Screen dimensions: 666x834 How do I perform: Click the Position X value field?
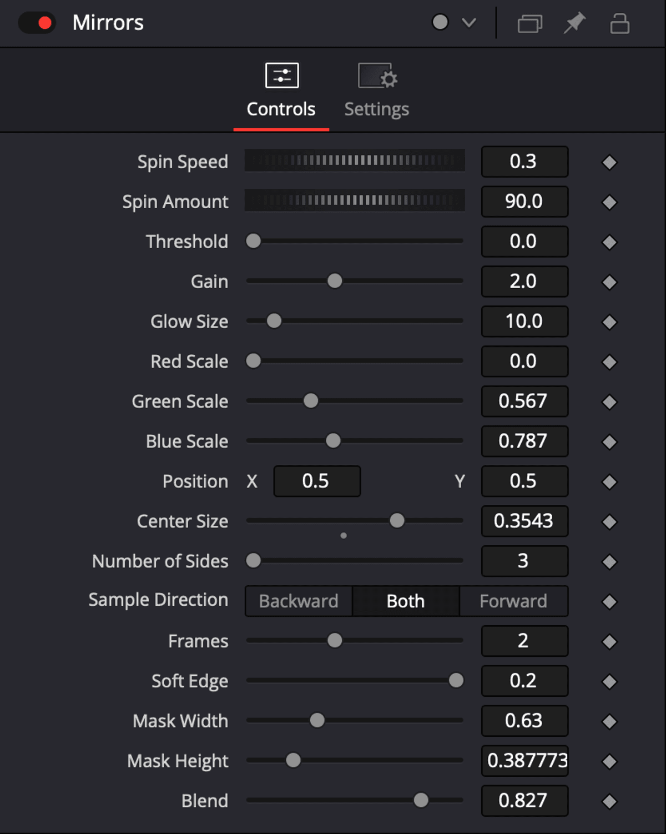[317, 481]
